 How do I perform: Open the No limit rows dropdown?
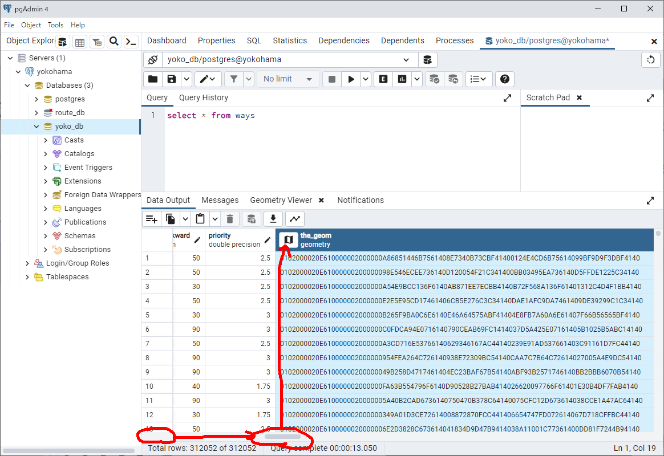tap(288, 79)
